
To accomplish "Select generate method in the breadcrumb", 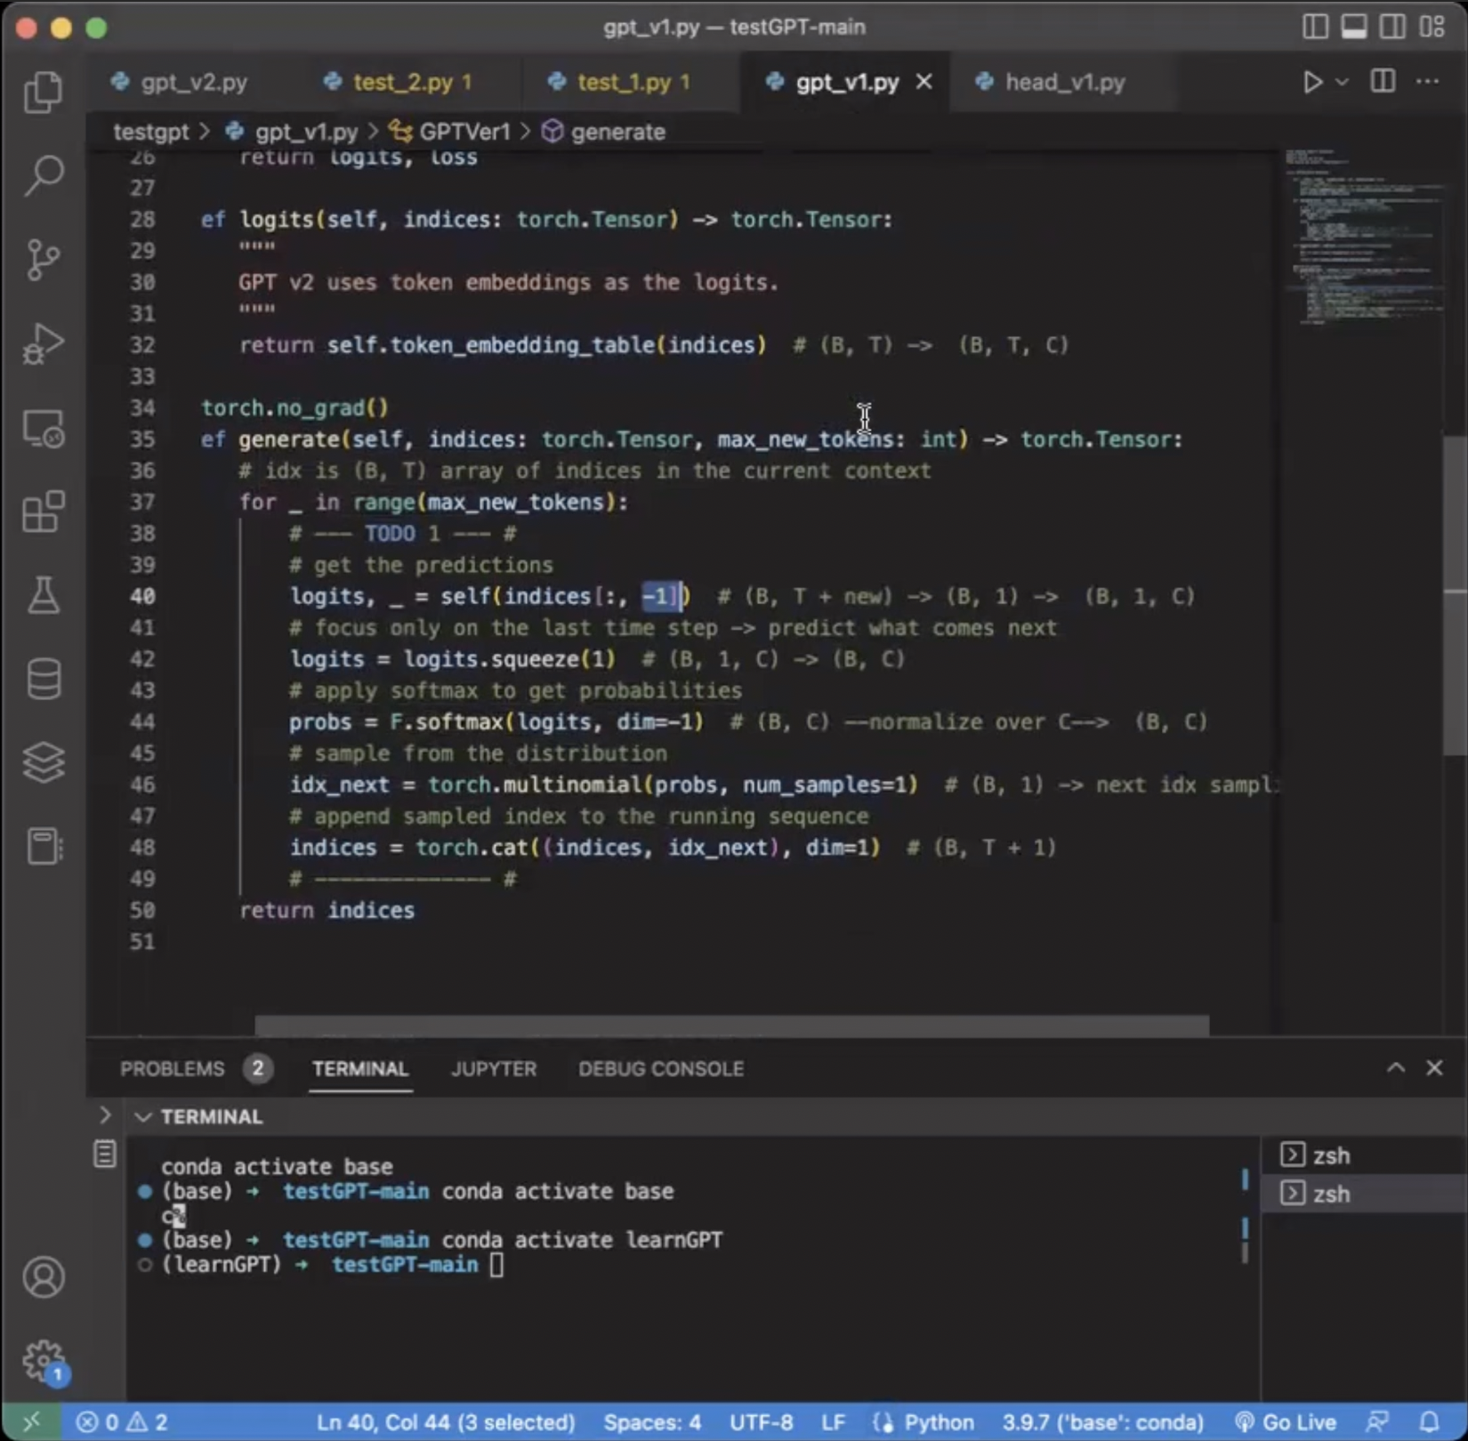I will coord(617,132).
